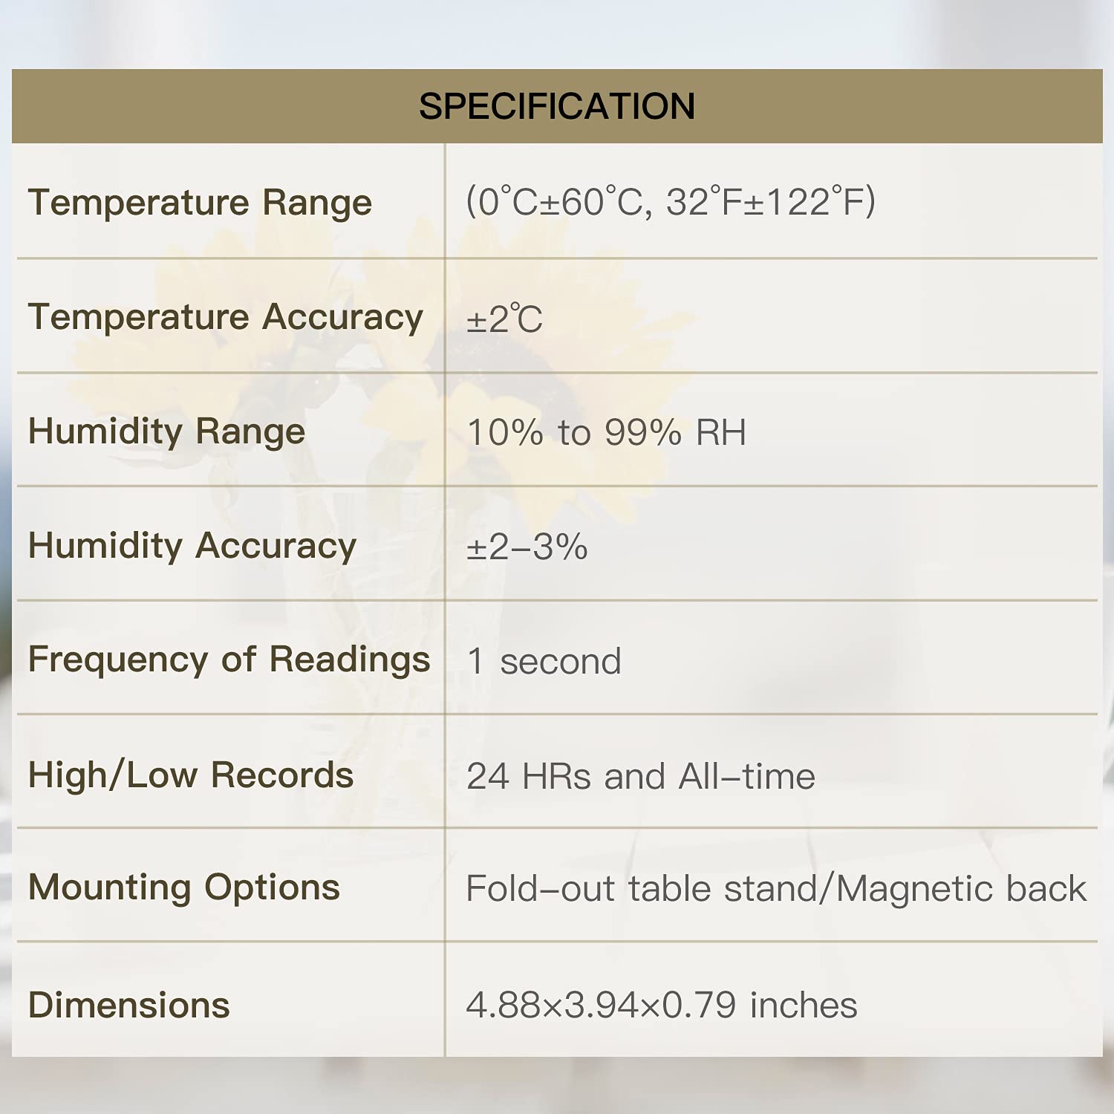
Task: Select the Dimensions label
Action: pyautogui.click(x=129, y=1005)
